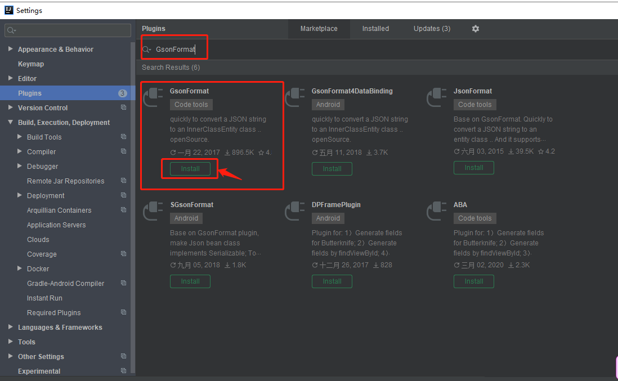
Task: Click the project-level icon beside Gradle-Android Compiler
Action: pos(123,283)
